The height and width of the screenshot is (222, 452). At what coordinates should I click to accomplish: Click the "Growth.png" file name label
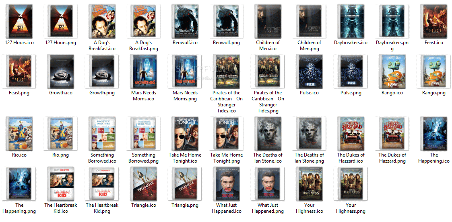click(x=102, y=93)
